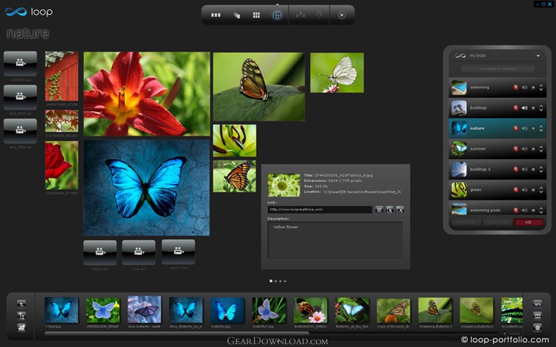Click the top video camera tile on left
556x347 pixels.
coord(20,63)
